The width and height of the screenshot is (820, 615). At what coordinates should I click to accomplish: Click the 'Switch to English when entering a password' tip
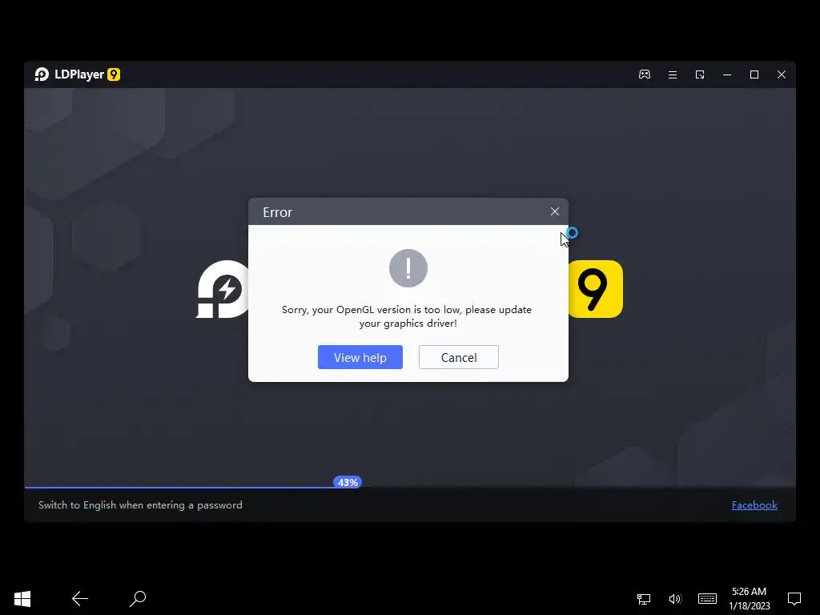coord(140,505)
